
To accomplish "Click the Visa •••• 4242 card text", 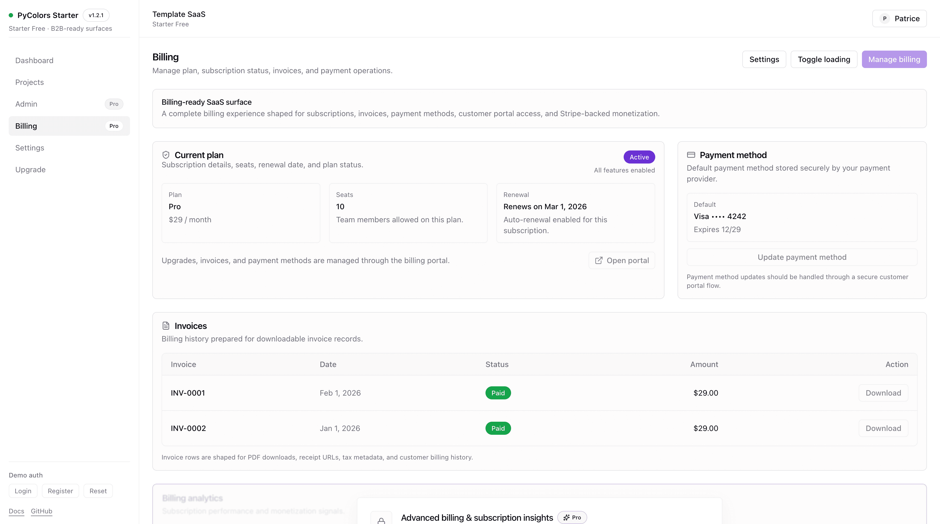I will point(720,216).
